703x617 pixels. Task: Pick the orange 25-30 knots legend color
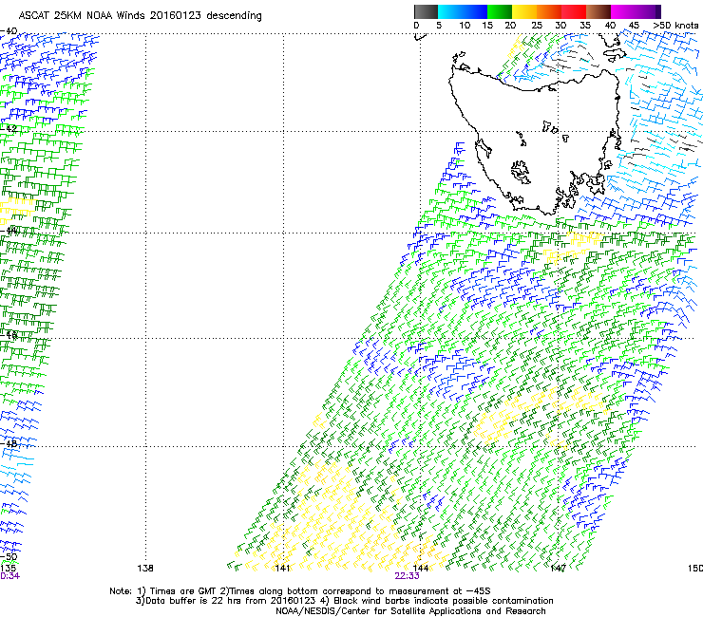(549, 12)
